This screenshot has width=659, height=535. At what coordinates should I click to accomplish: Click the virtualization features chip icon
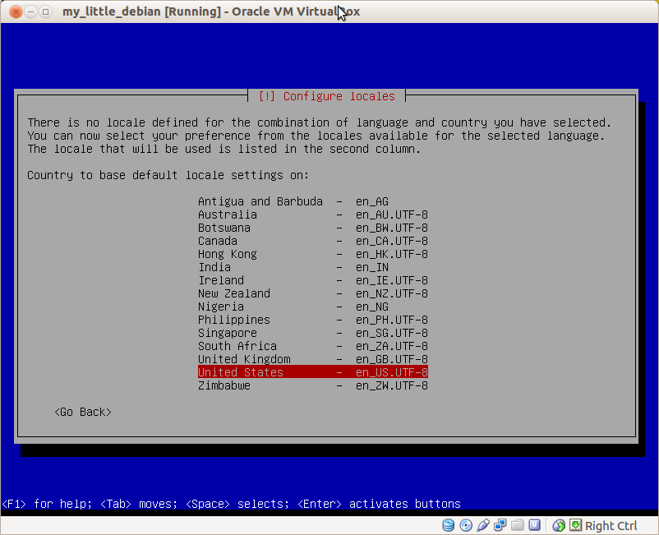(535, 525)
